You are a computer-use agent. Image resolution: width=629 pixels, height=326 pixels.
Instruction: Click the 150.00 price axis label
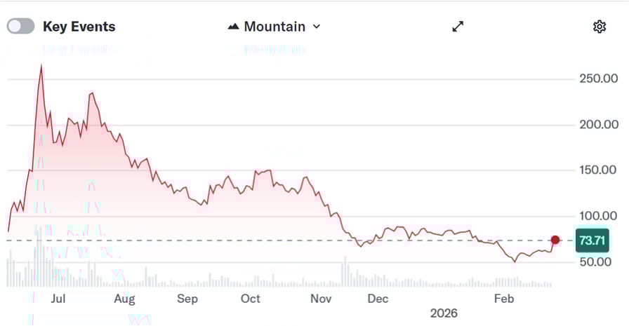click(598, 170)
